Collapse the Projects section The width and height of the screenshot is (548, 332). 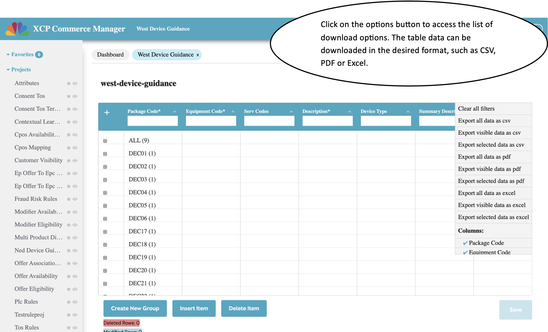click(x=8, y=70)
